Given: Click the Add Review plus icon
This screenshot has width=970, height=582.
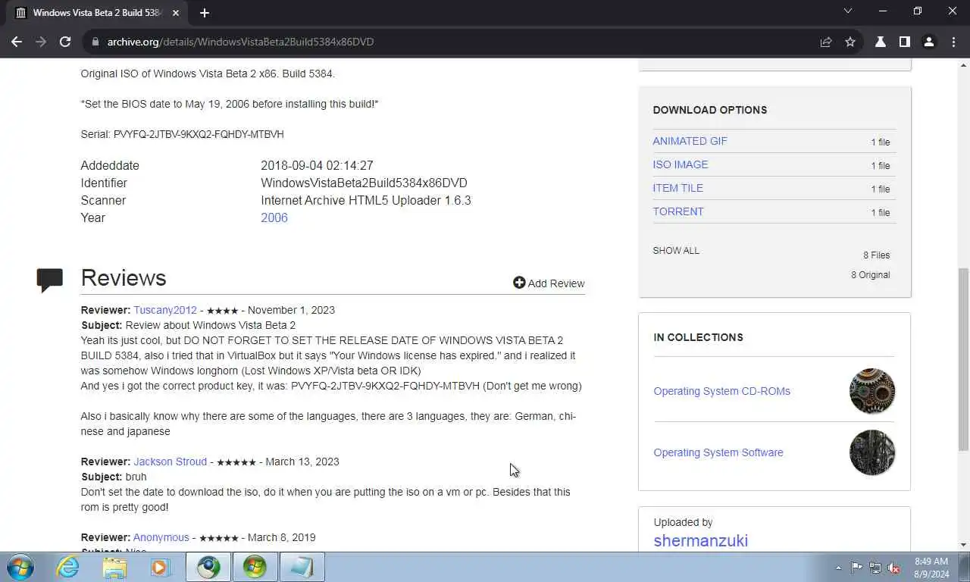Looking at the screenshot, I should click(519, 283).
